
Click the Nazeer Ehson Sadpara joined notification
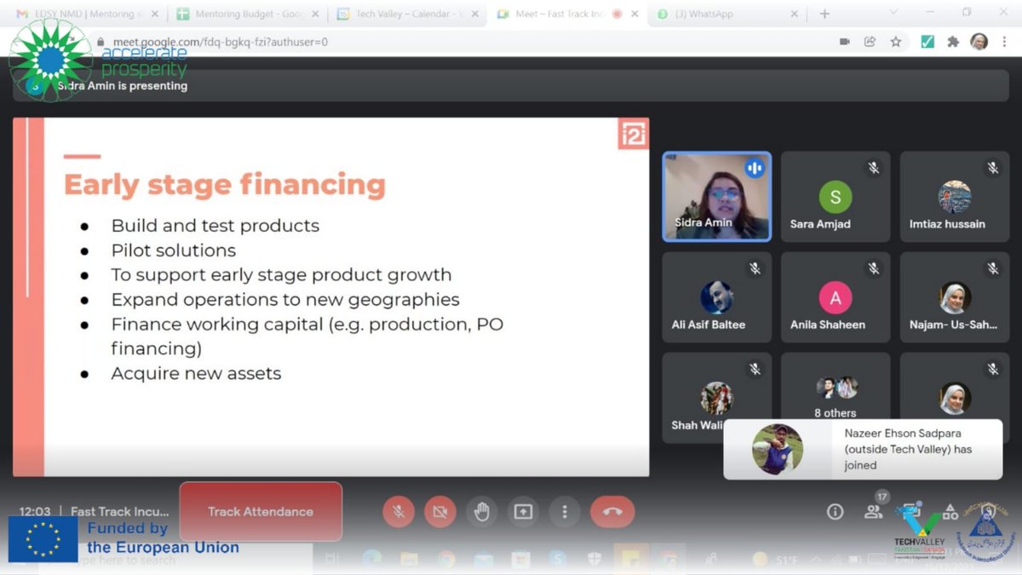(x=863, y=449)
